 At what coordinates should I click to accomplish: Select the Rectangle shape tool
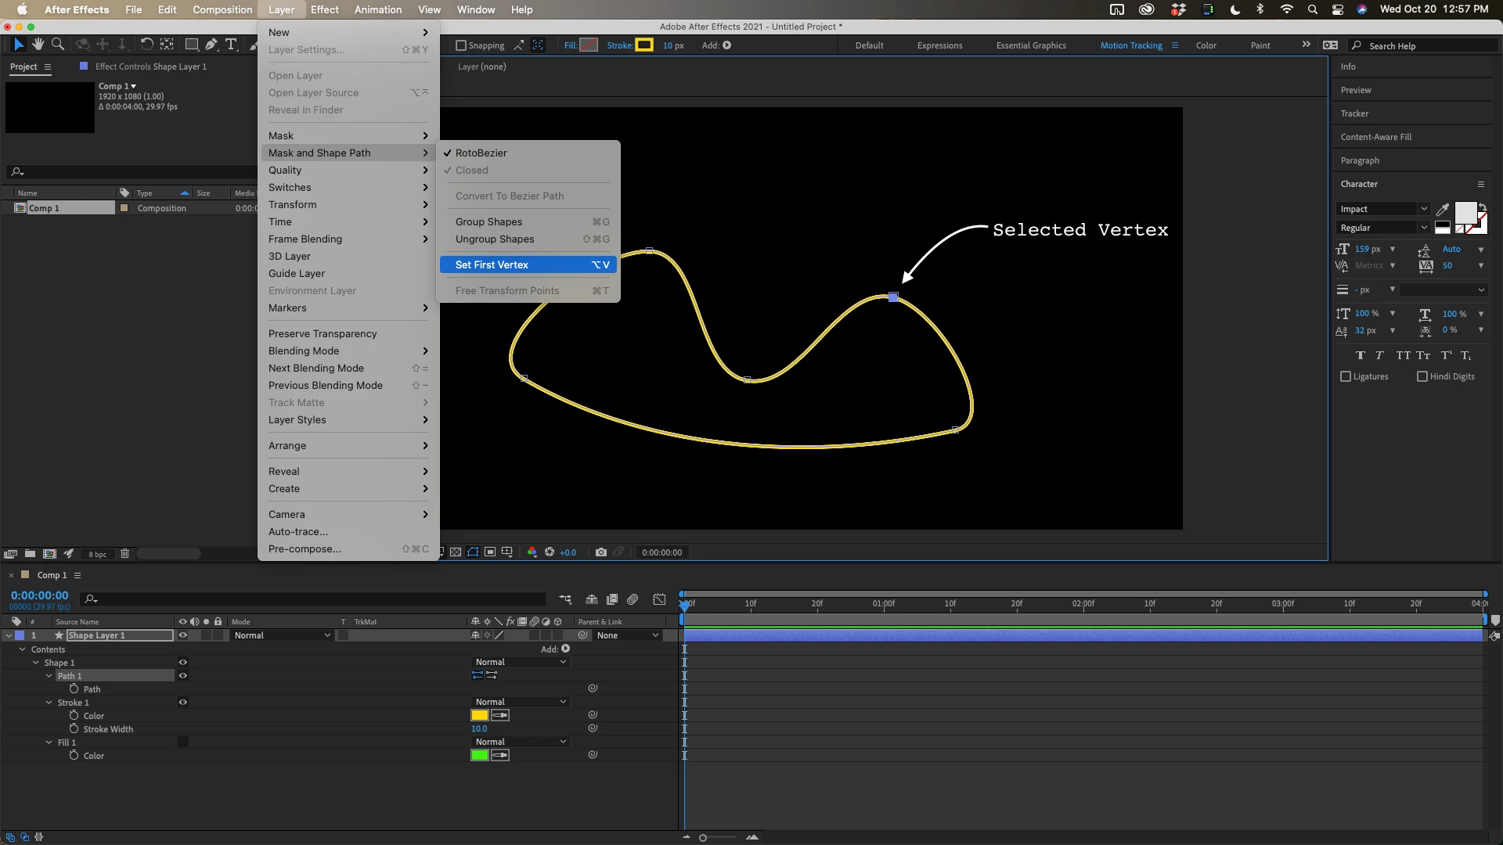(x=191, y=45)
